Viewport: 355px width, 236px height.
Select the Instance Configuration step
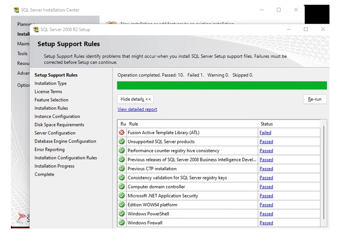click(57, 116)
